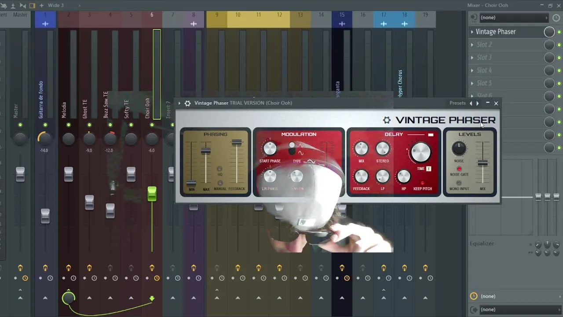563x317 pixels.
Task: Toggle the Slot 3 enable LED
Action: point(559,57)
